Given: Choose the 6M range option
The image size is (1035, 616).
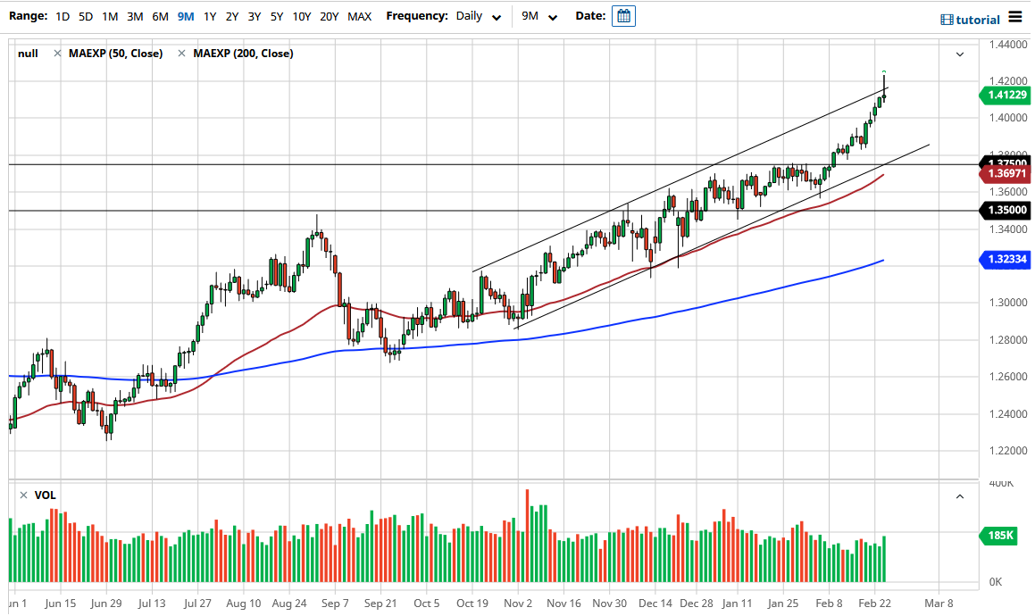Looking at the screenshot, I should tap(161, 16).
